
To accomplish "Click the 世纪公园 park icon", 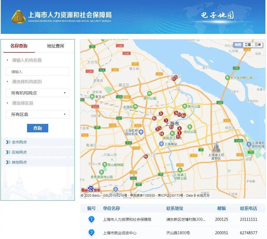I will (190, 127).
